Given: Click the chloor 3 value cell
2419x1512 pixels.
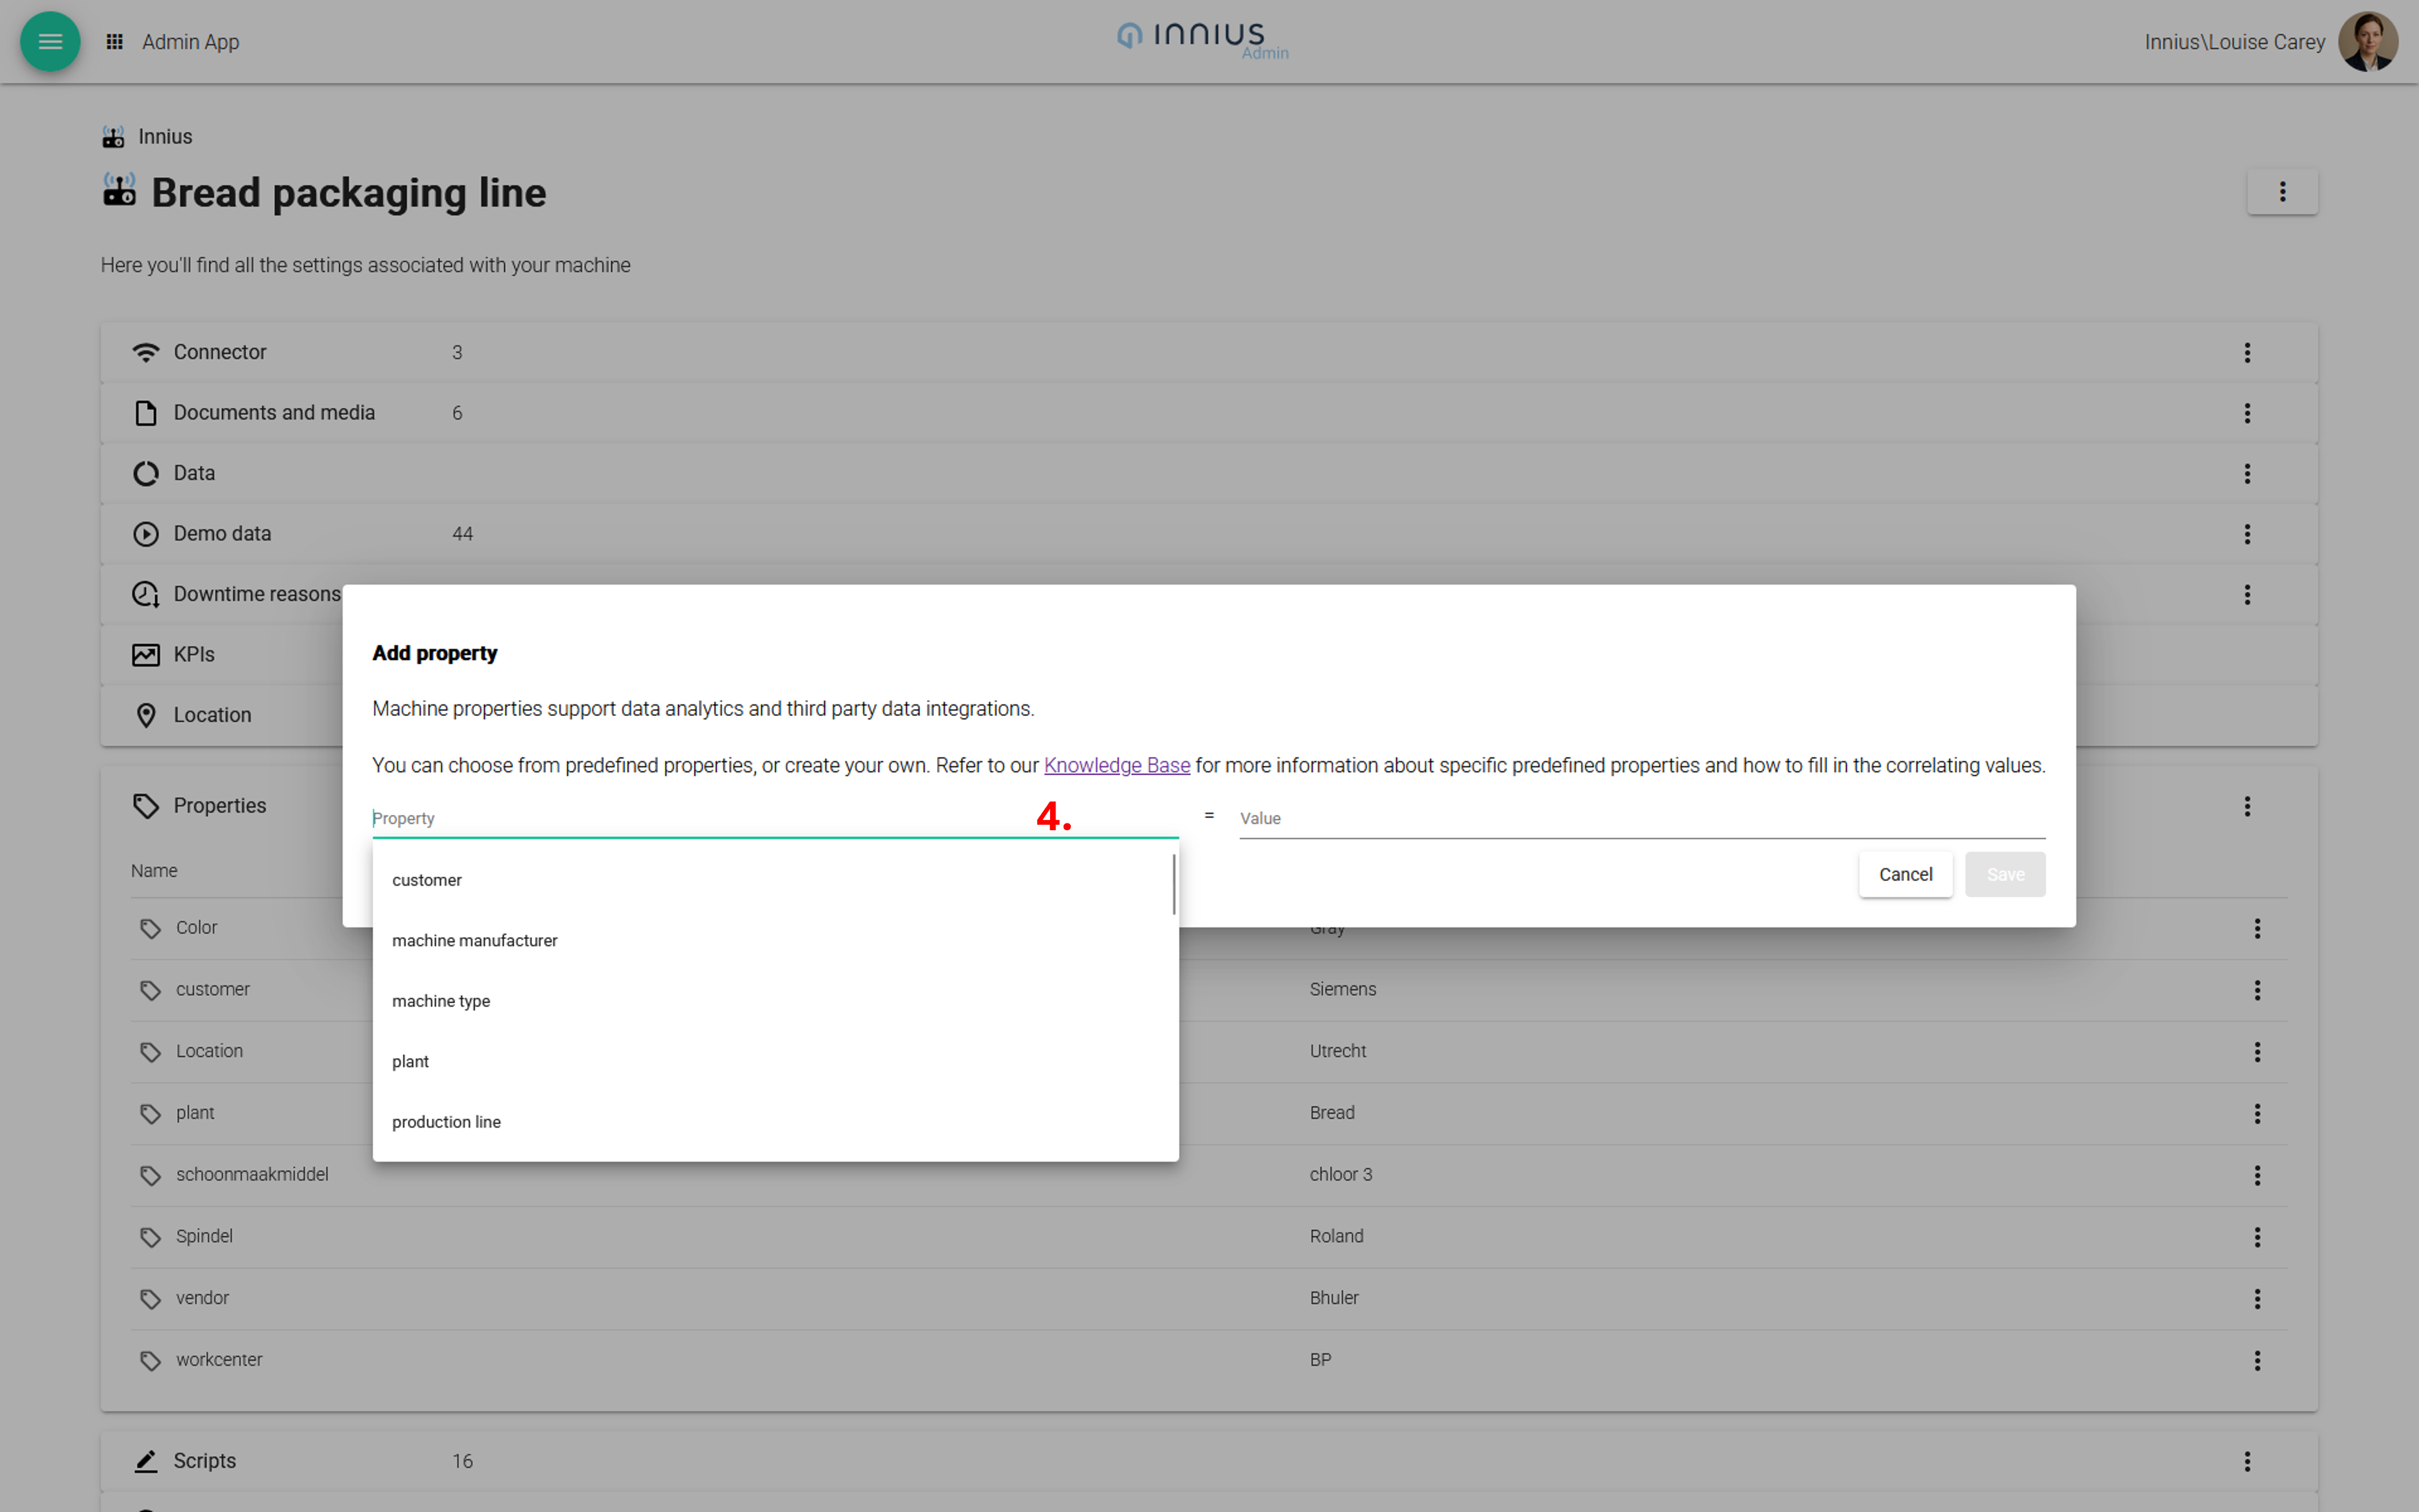Looking at the screenshot, I should click(x=1340, y=1174).
